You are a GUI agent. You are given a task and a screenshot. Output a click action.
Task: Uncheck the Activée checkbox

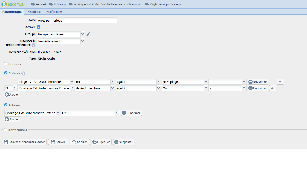39,27
